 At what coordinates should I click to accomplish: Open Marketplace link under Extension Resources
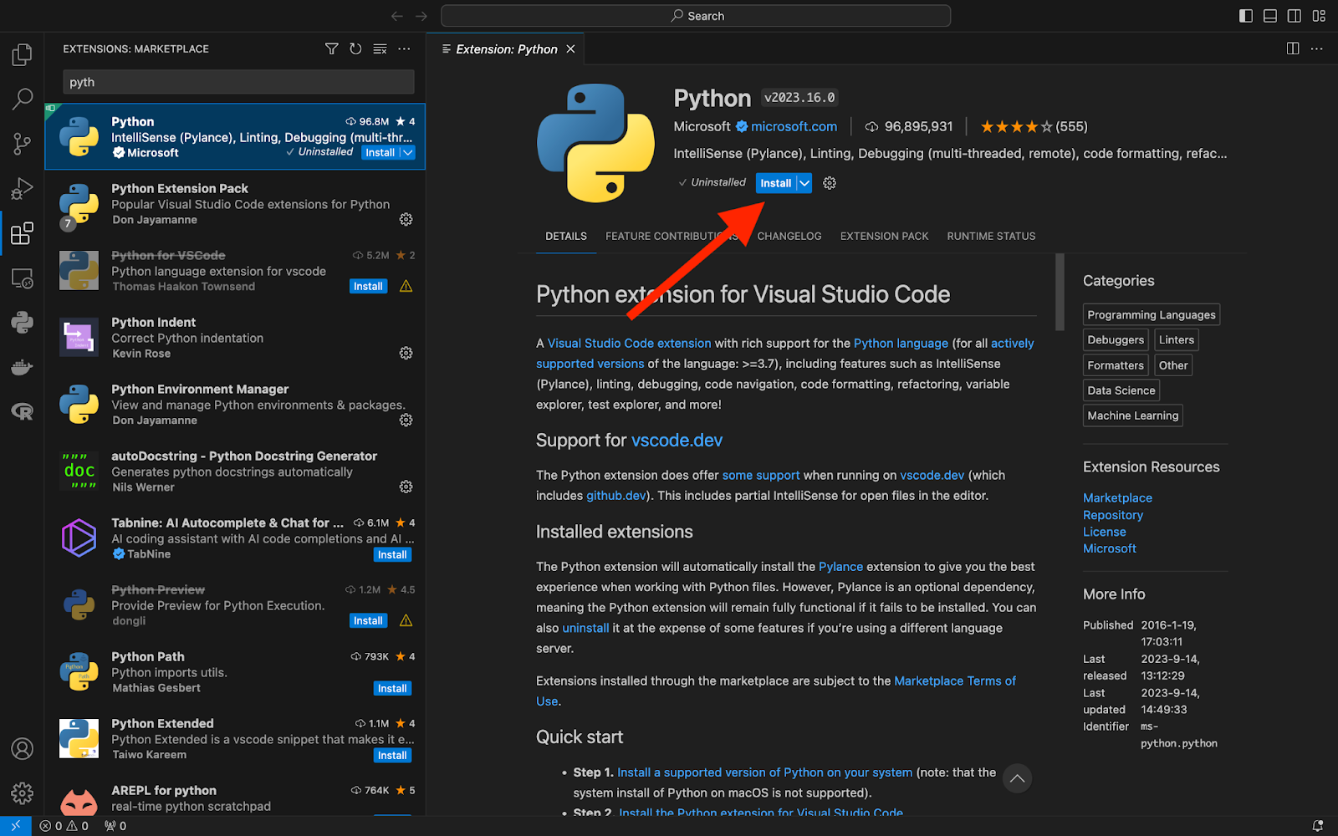pyautogui.click(x=1117, y=497)
